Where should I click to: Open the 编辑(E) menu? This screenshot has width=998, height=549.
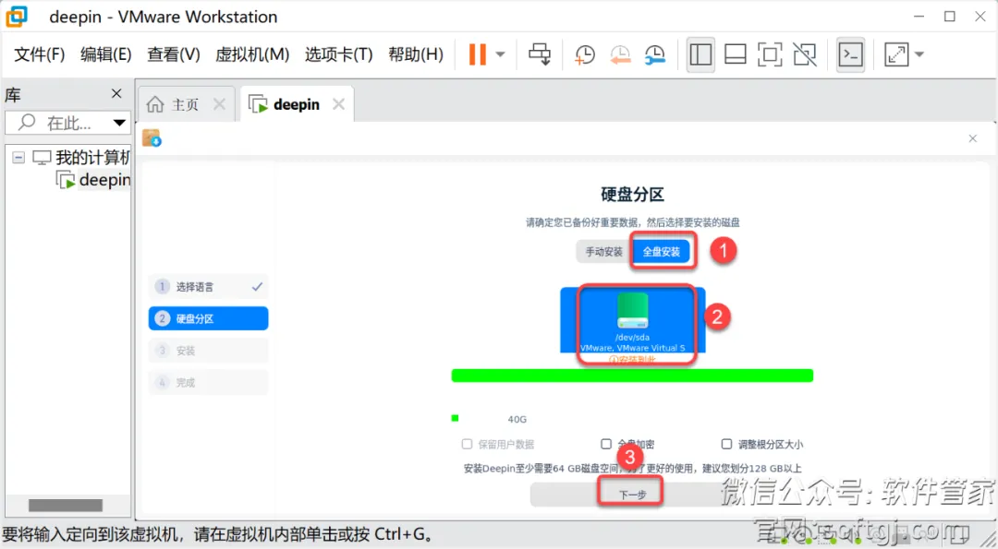105,54
